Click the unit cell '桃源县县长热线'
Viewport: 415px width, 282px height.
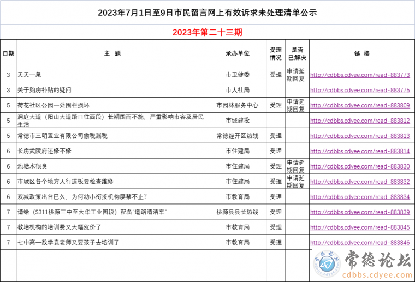[x=238, y=212]
